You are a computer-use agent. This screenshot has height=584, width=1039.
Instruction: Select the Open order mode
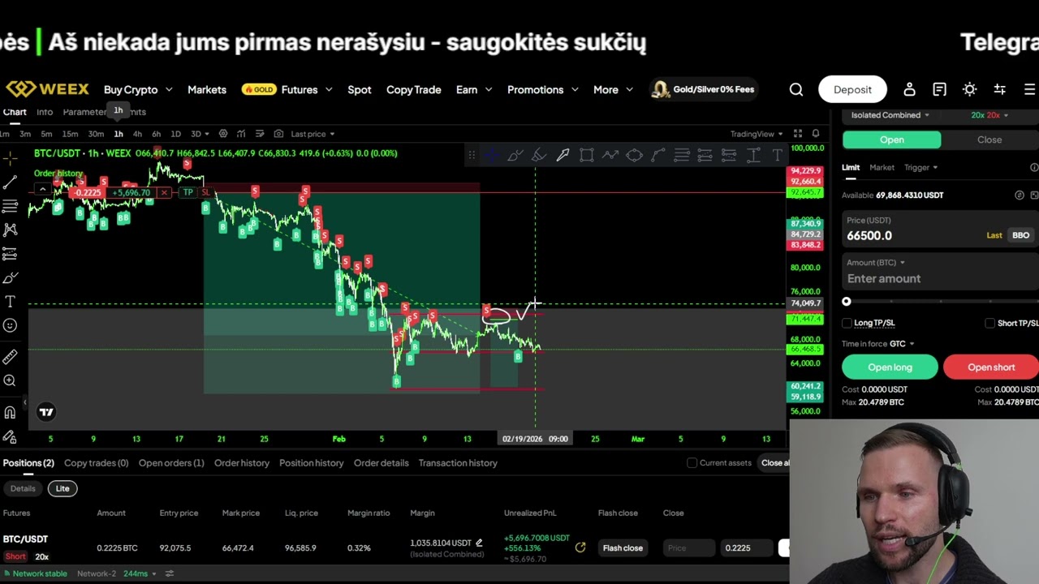pos(892,140)
